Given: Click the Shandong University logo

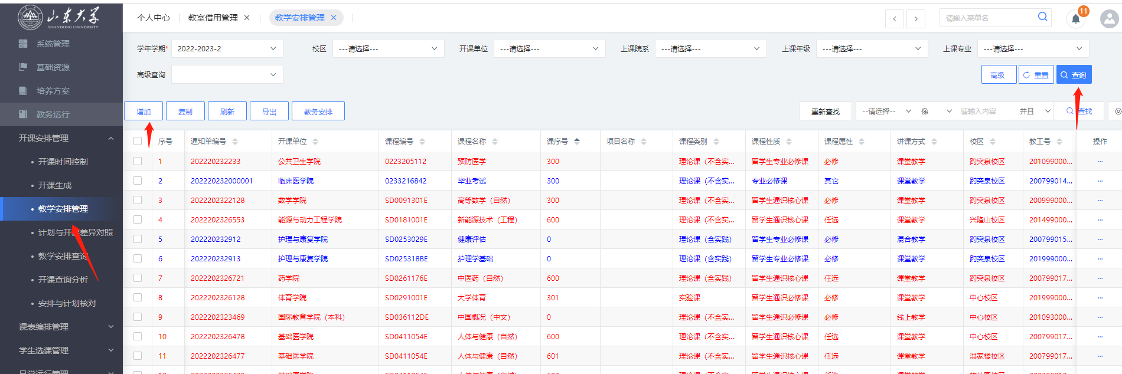Looking at the screenshot, I should point(58,17).
